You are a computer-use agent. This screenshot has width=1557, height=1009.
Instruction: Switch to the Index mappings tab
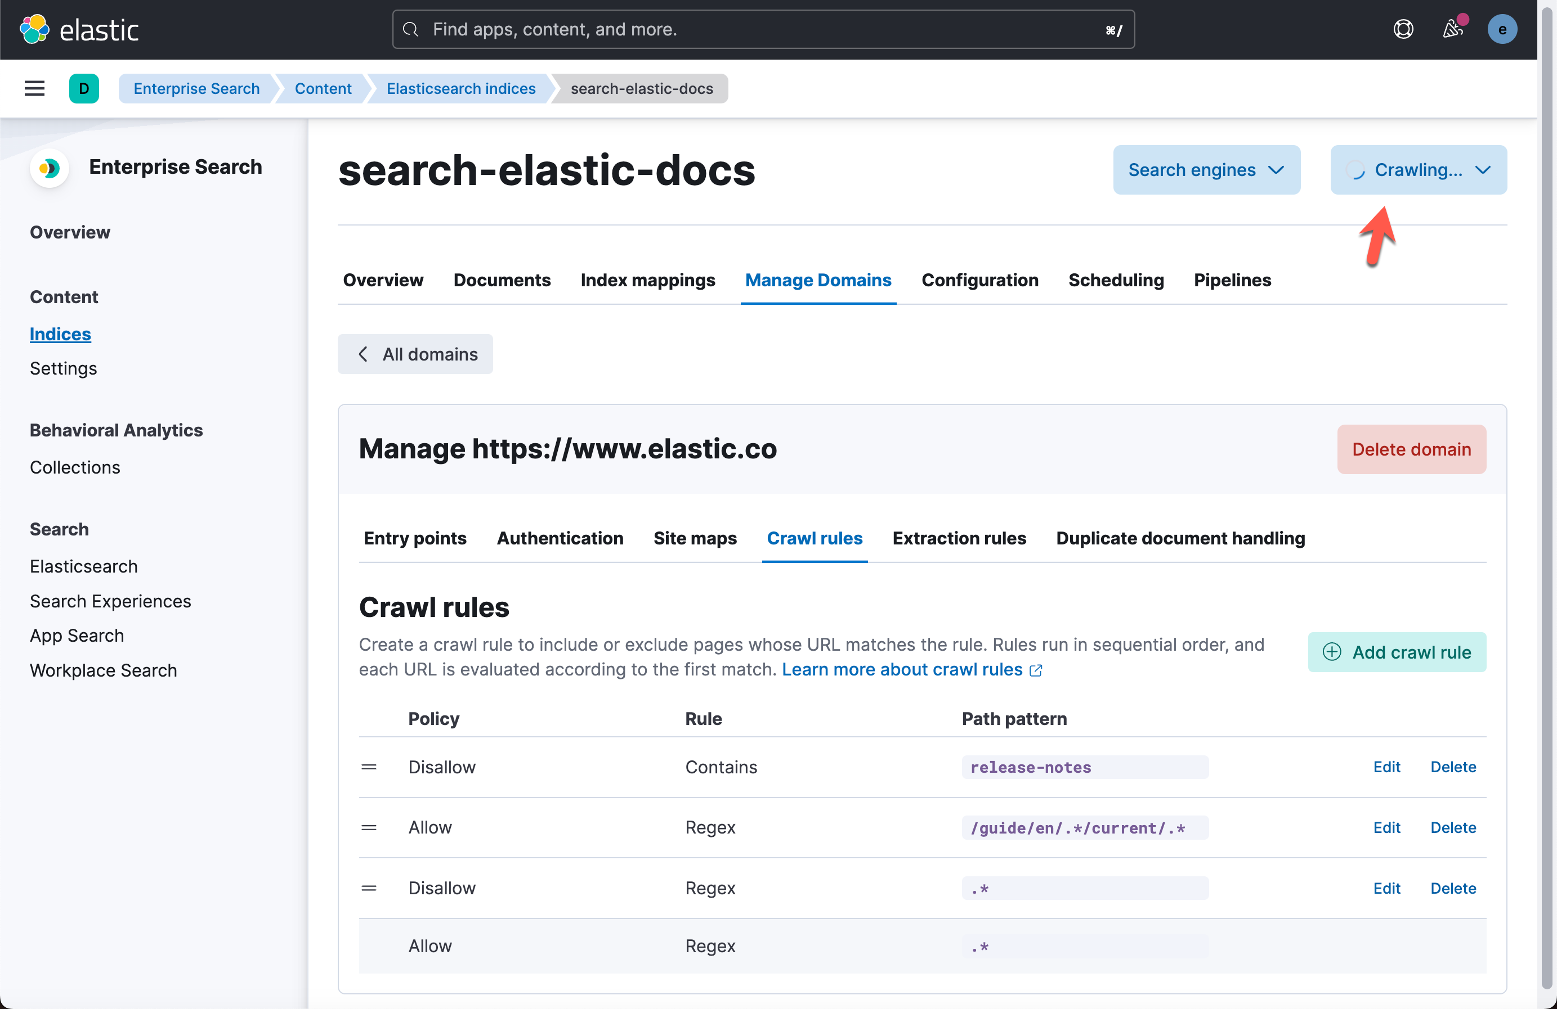tap(648, 280)
